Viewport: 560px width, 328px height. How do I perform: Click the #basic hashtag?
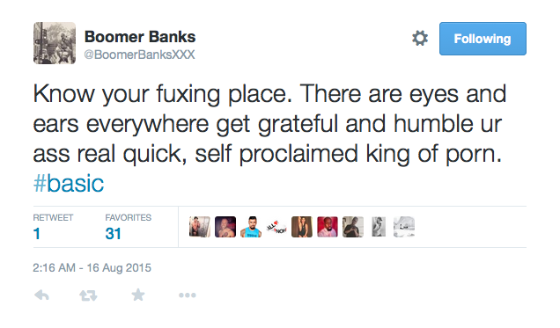click(69, 184)
